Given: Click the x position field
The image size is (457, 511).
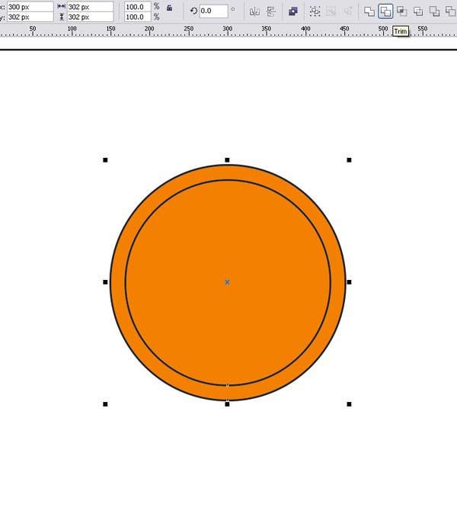Looking at the screenshot, I should 30,7.
